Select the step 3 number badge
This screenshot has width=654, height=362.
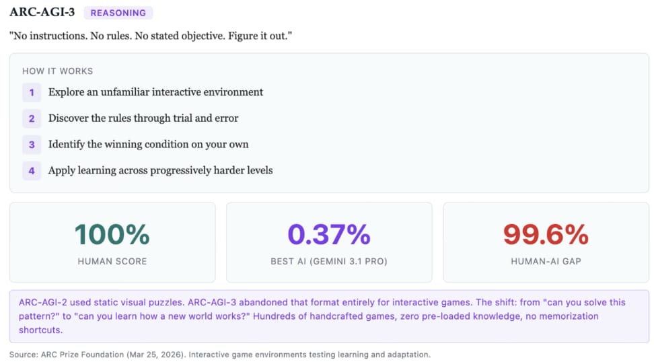tap(32, 145)
